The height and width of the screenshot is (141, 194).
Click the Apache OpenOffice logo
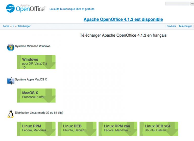point(26,8)
